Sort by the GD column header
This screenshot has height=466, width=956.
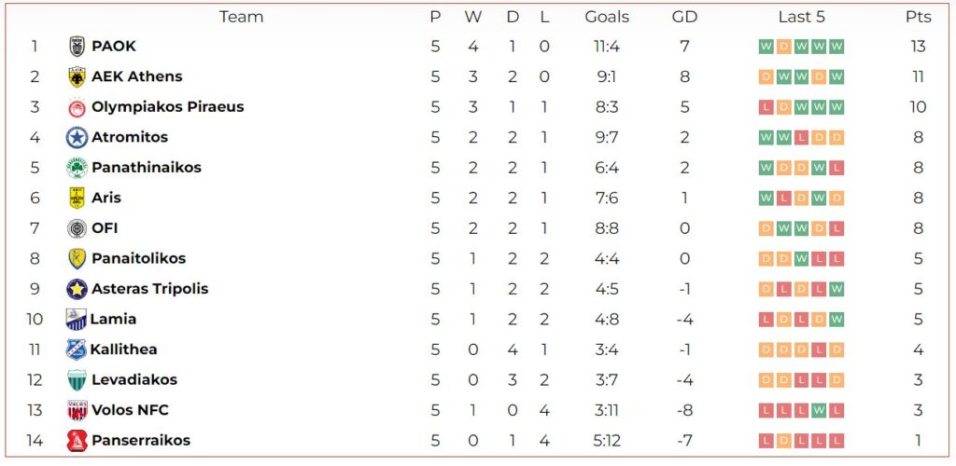pyautogui.click(x=684, y=17)
